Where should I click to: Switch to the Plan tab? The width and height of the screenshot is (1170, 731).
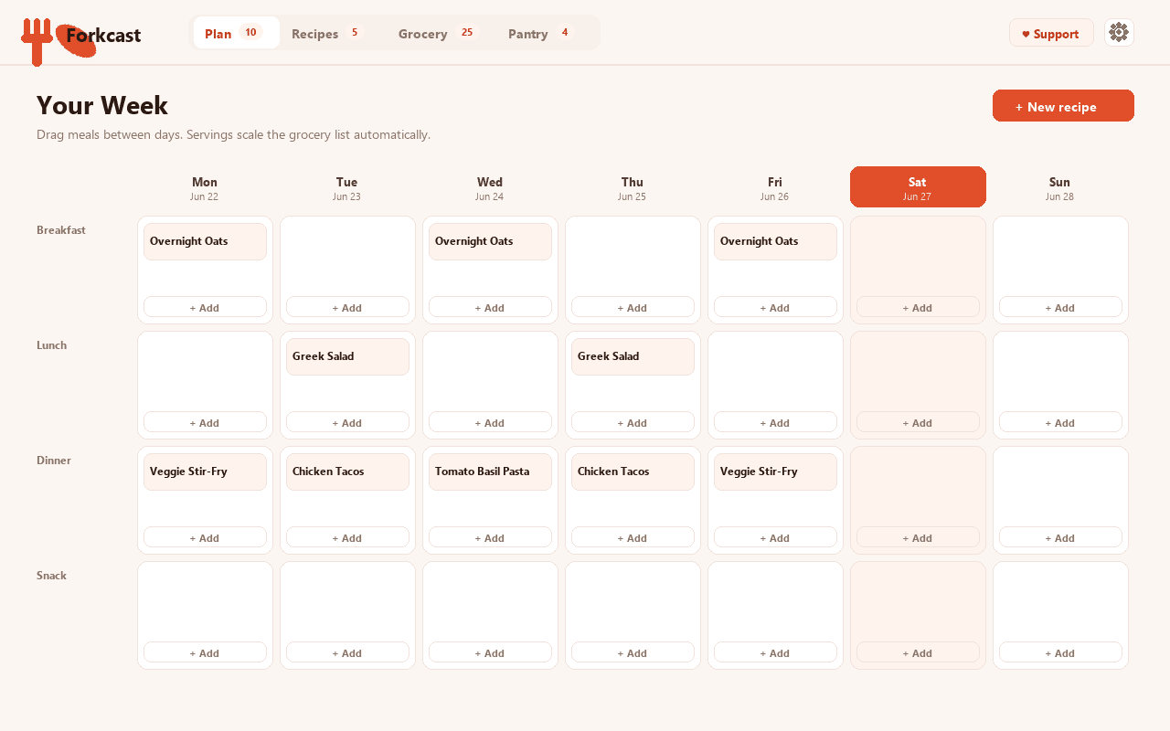pyautogui.click(x=236, y=33)
